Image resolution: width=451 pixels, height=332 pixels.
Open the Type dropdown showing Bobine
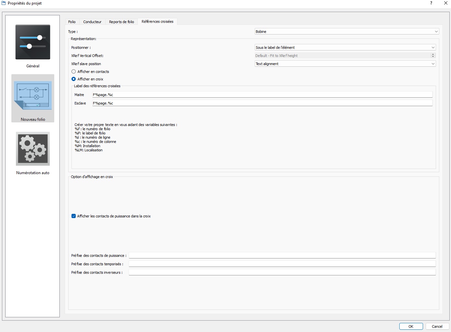(x=347, y=32)
